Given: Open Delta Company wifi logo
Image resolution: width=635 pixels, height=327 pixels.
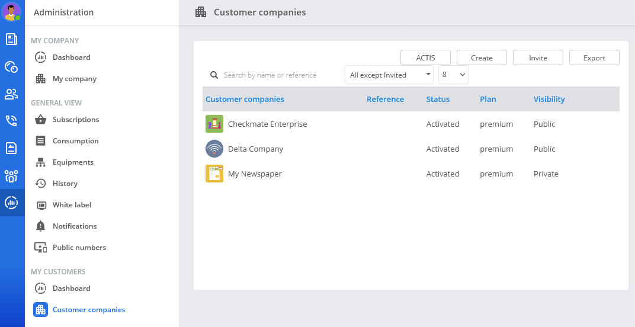Looking at the screenshot, I should (x=214, y=149).
